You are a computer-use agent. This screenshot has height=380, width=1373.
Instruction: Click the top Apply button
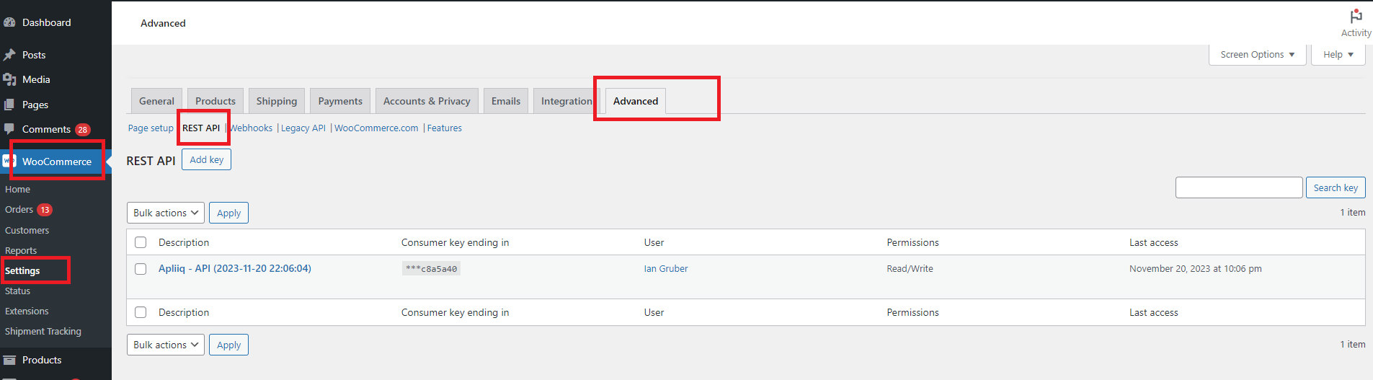point(228,213)
